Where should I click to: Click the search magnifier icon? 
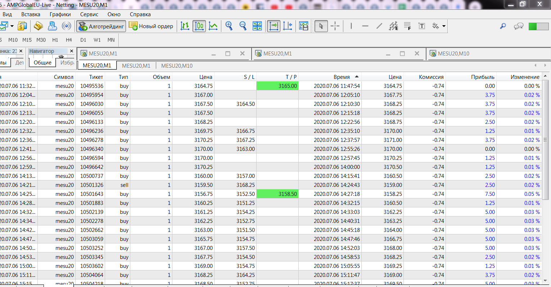tap(503, 26)
